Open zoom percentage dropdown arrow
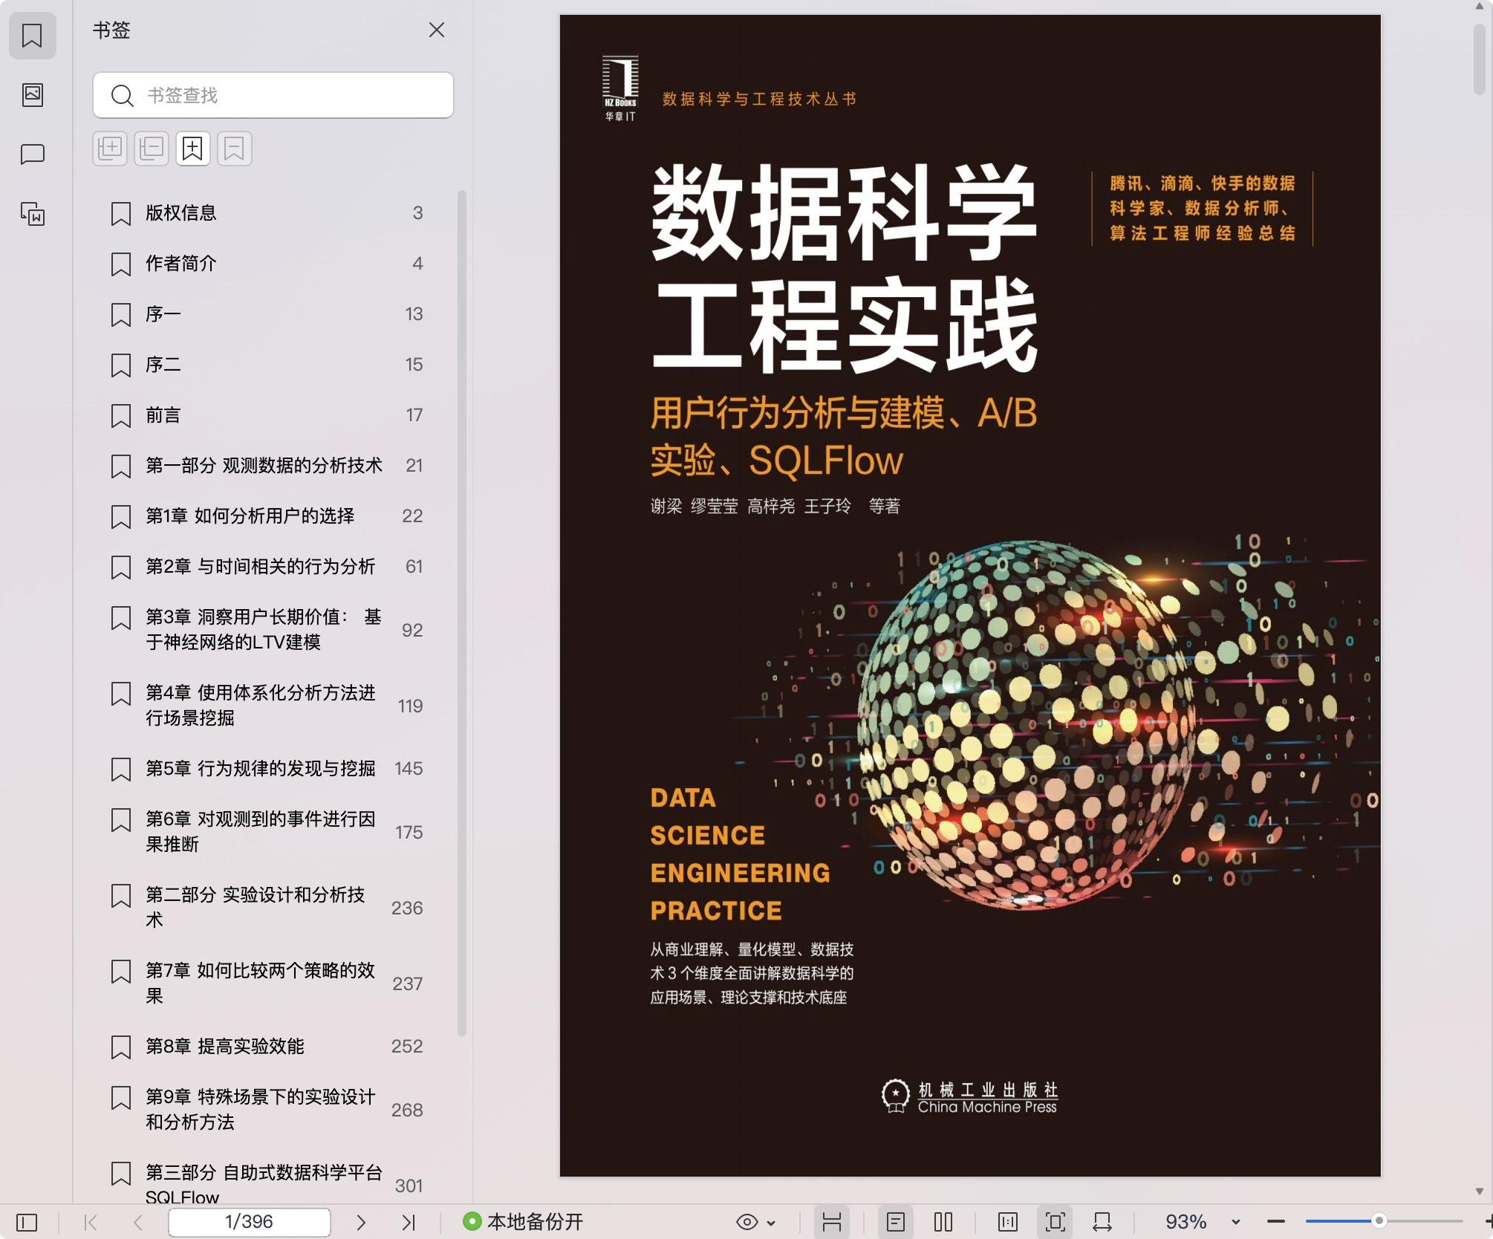 (1236, 1223)
